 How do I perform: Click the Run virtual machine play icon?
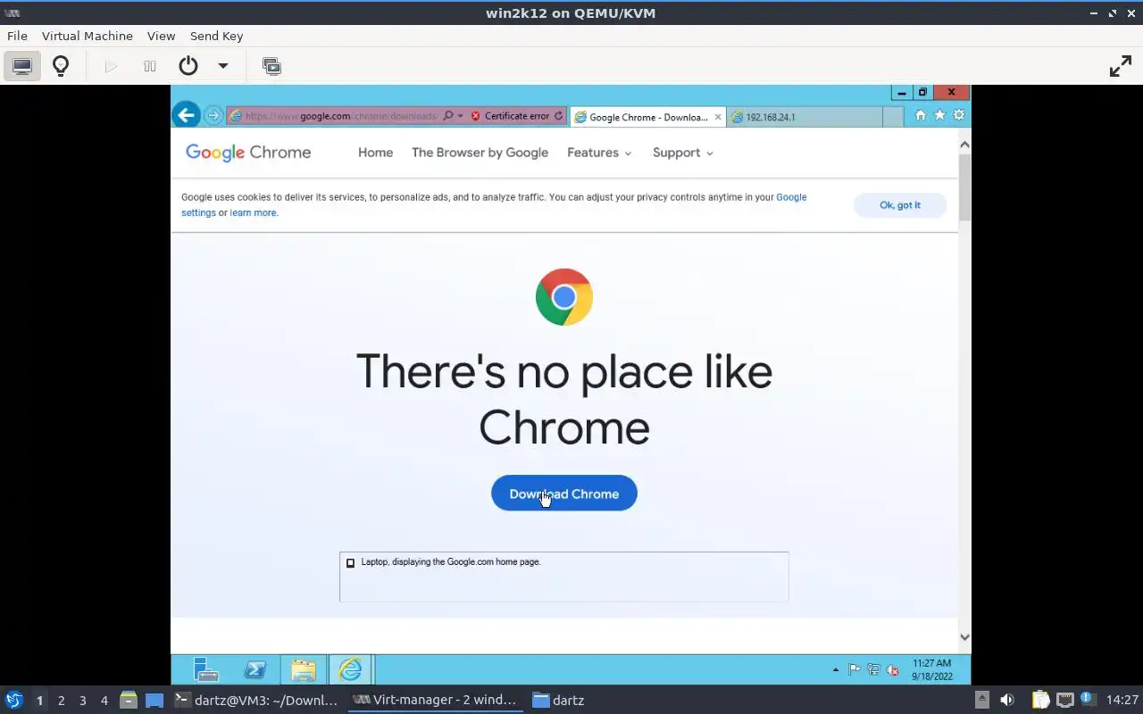point(111,66)
